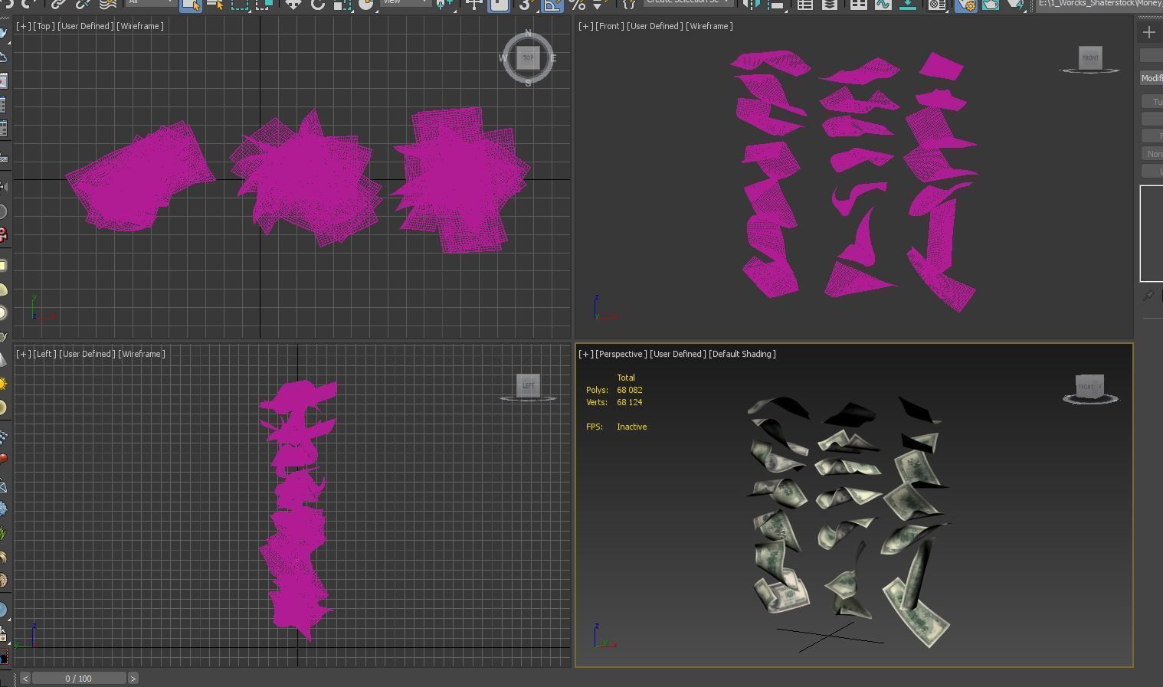Open the Rendered Frame Window
The width and height of the screenshot is (1163, 687).
pos(991,3)
